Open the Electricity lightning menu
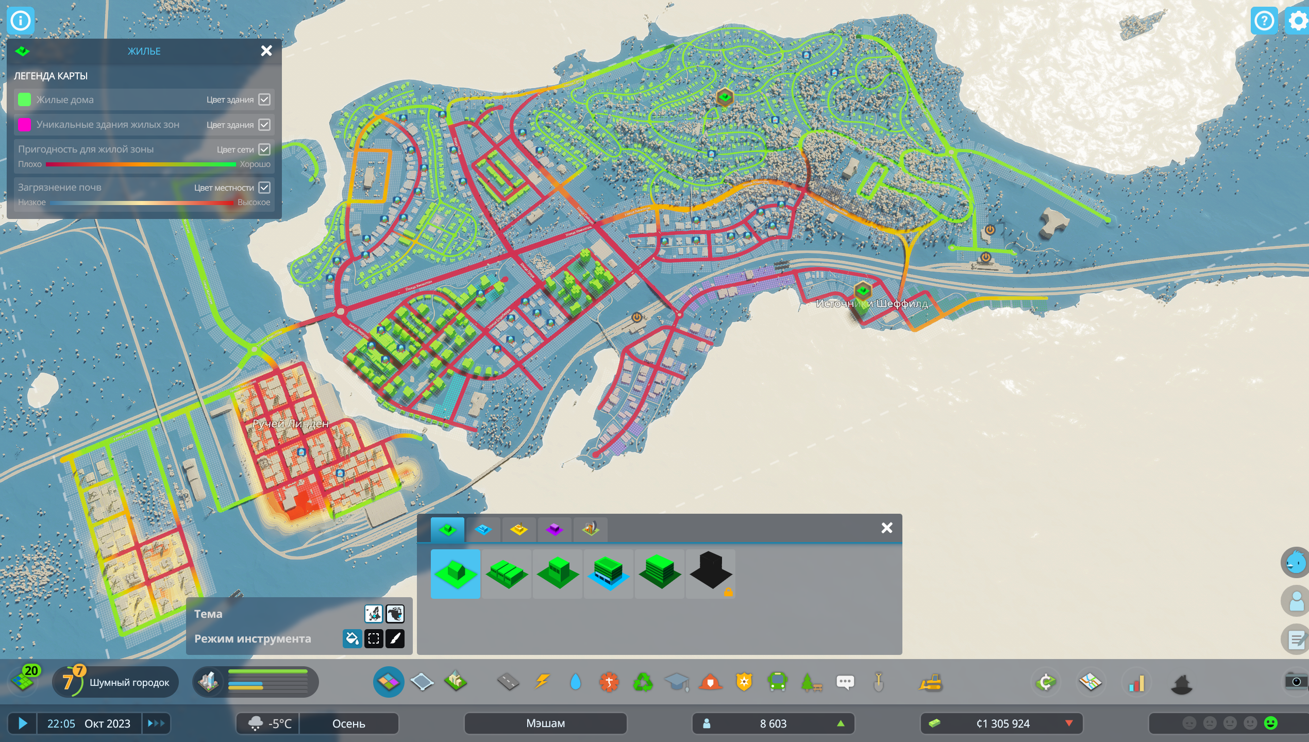1309x742 pixels. (x=542, y=682)
